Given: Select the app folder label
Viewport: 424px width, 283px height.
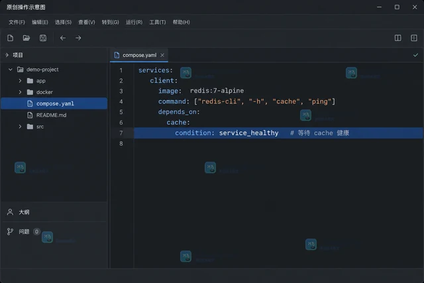Looking at the screenshot, I should [x=41, y=81].
